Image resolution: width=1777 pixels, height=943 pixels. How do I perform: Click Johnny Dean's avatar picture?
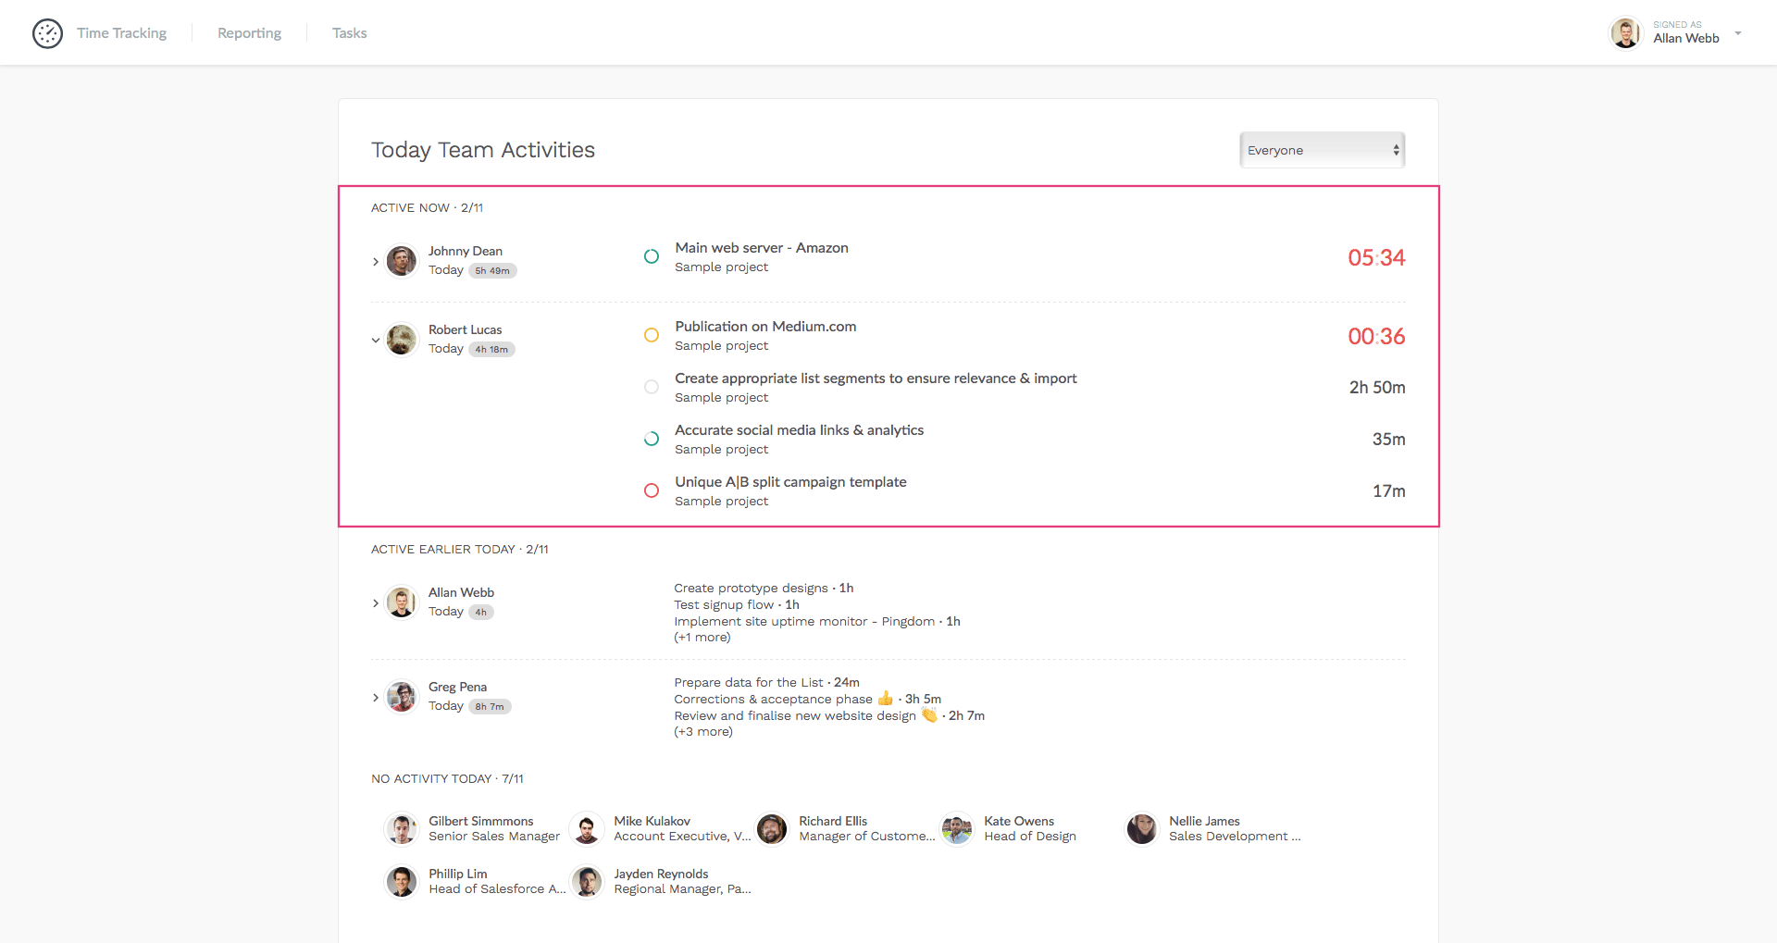(x=401, y=261)
